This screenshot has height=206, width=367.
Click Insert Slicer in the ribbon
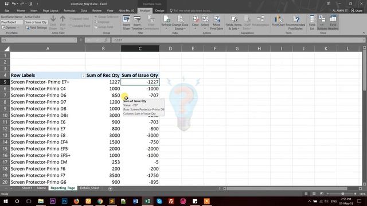click(x=126, y=23)
